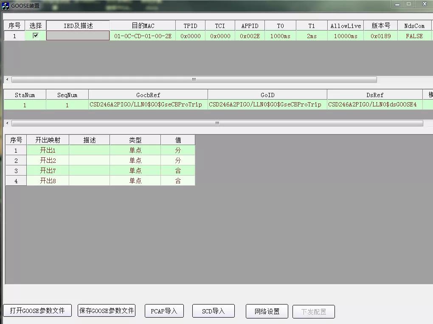Click the top table horizontal scrollbar thumb
The height and width of the screenshot is (324, 433).
[x=194, y=80]
